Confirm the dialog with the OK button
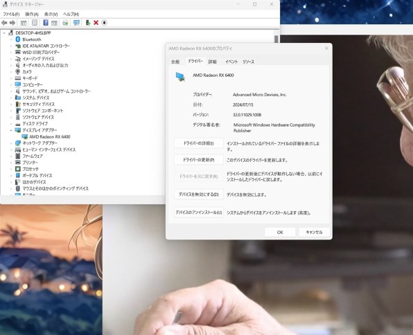 [280, 232]
